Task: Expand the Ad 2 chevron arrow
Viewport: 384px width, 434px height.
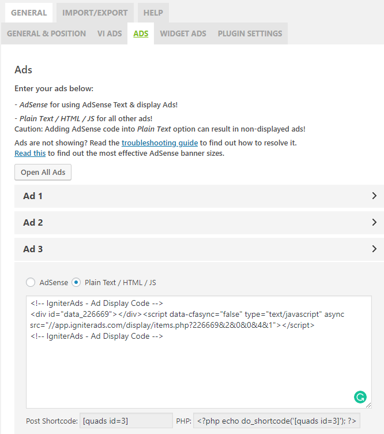Action: pos(374,223)
